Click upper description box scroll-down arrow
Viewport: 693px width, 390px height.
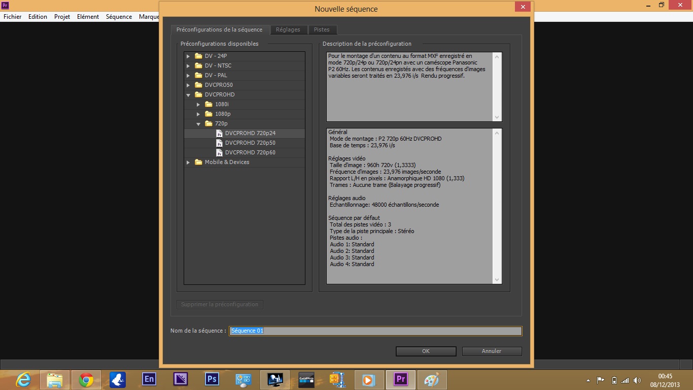click(x=497, y=117)
